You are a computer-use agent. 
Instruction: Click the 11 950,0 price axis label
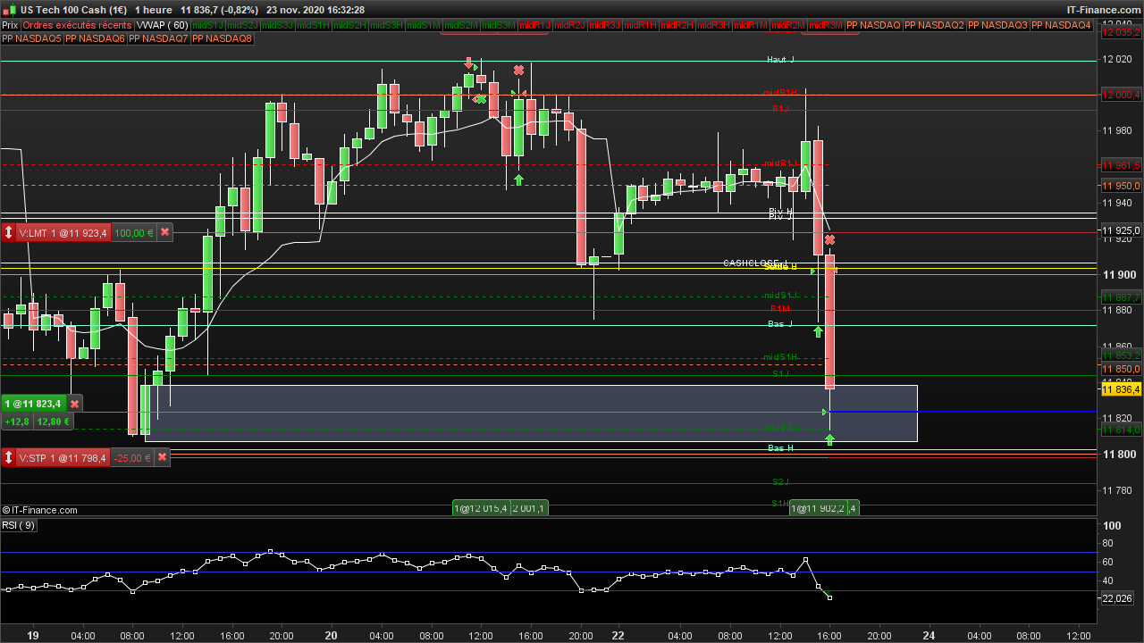pyautogui.click(x=1122, y=186)
